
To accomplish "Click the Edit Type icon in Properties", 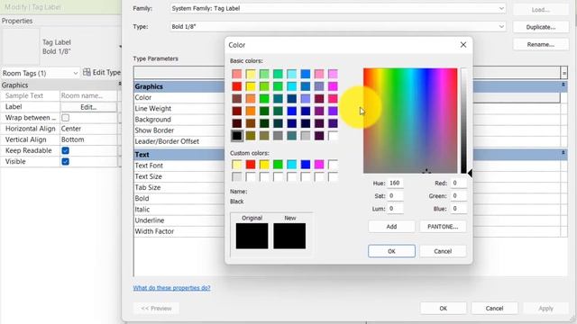I will point(87,72).
